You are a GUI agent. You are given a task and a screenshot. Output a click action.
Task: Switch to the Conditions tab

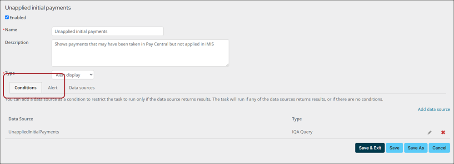tap(26, 88)
